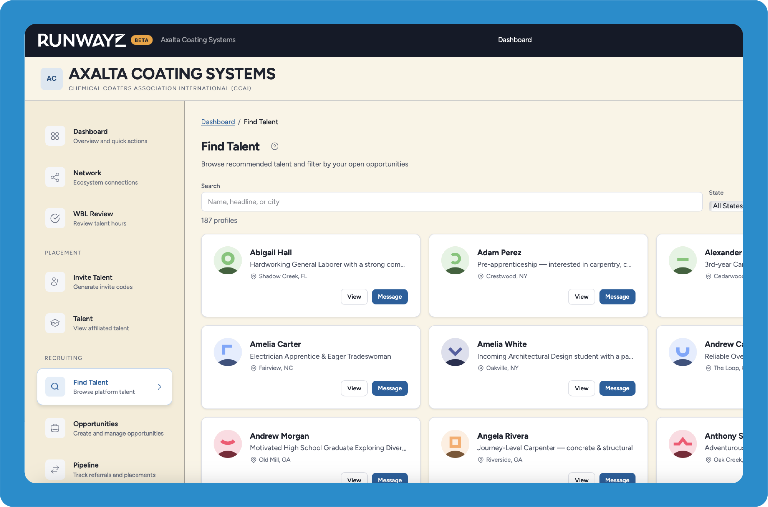
Task: View Amelia White's profile
Action: 581,388
